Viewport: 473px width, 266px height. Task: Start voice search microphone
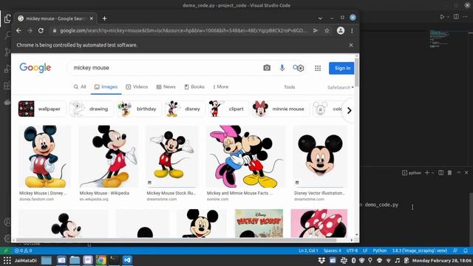point(282,68)
